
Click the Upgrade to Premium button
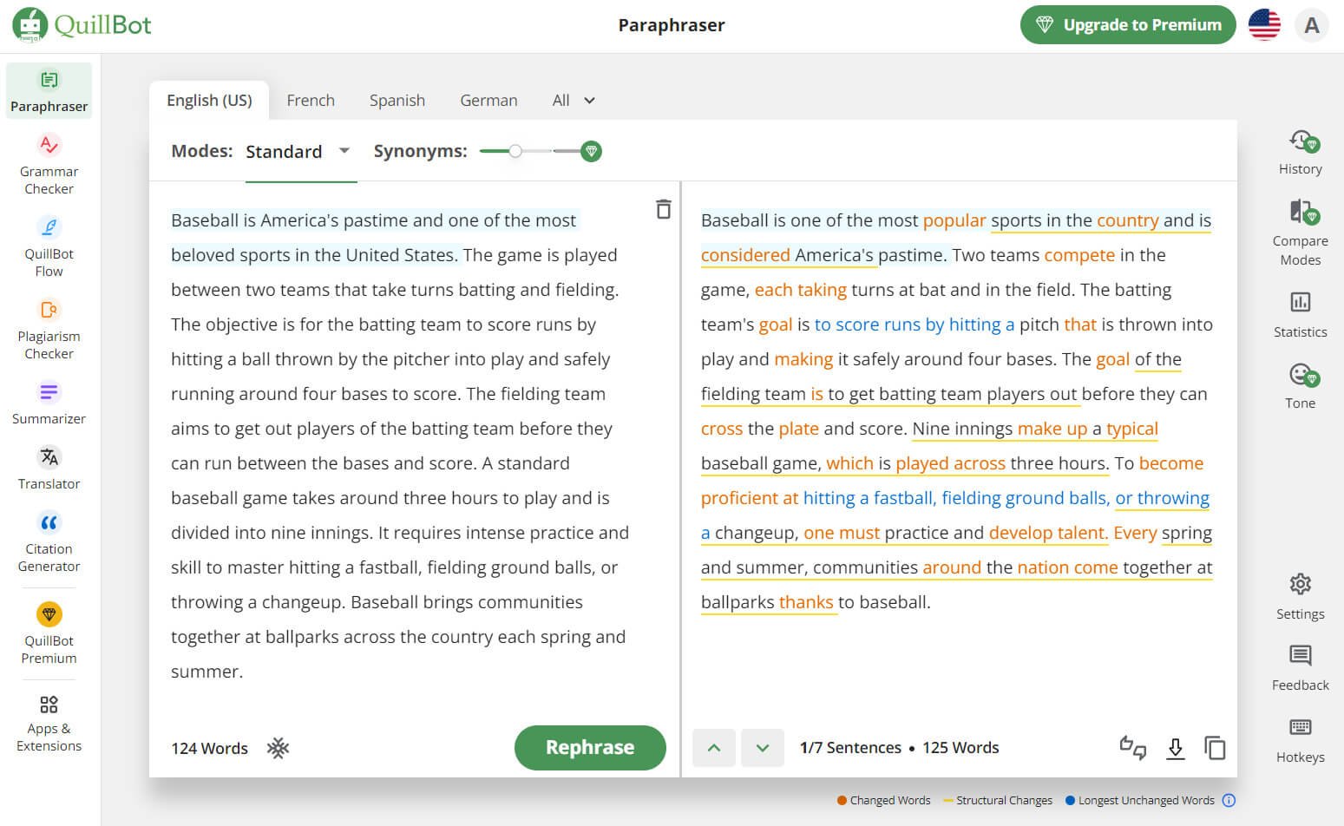click(x=1127, y=25)
